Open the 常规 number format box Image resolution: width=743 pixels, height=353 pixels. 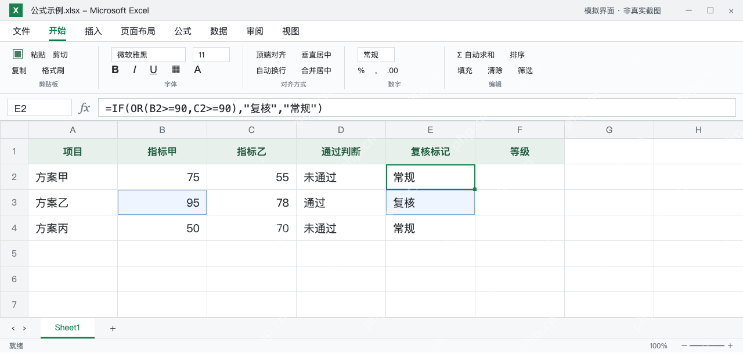[x=376, y=55]
